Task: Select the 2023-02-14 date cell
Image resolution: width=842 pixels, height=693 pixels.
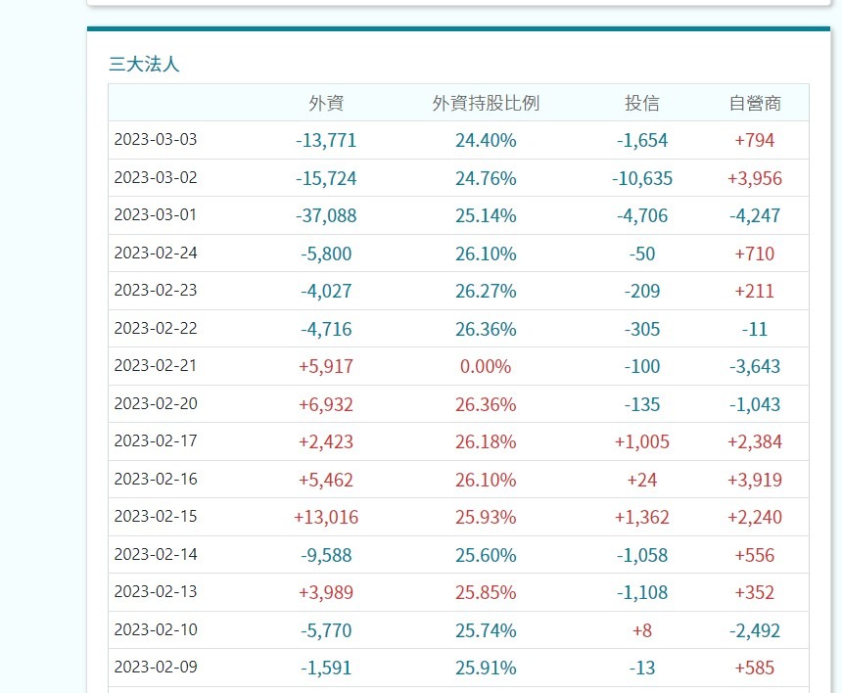Action: pos(156,554)
